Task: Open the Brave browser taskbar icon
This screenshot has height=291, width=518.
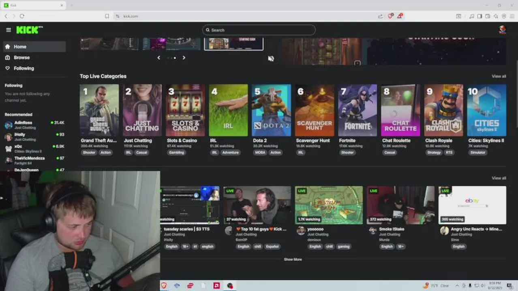Action: 164,286
